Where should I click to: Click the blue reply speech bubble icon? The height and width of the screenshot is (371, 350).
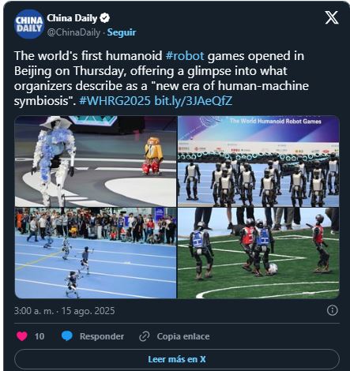tap(67, 336)
